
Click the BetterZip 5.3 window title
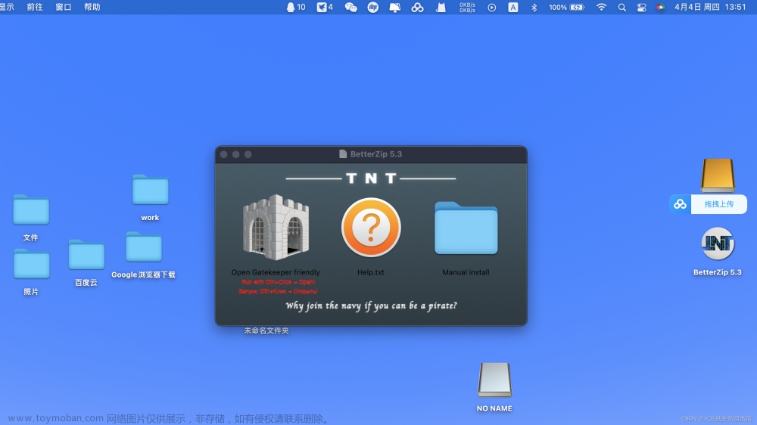pos(376,154)
